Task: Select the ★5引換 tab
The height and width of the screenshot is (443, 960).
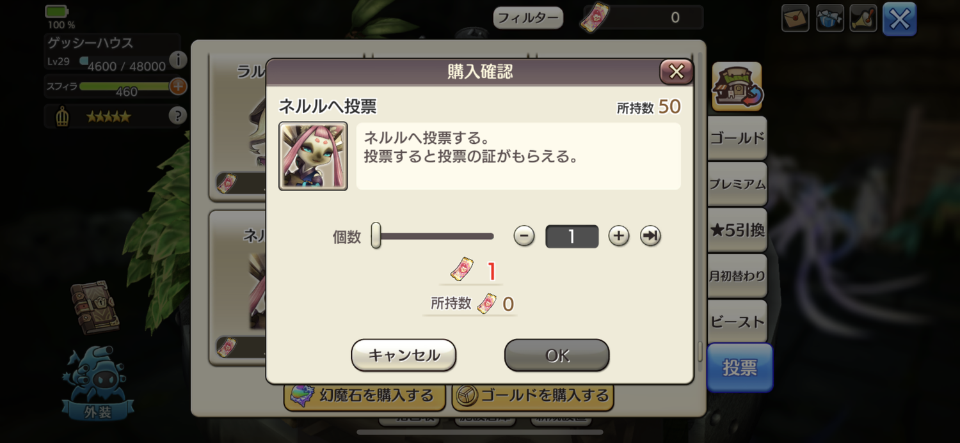Action: coord(737,230)
